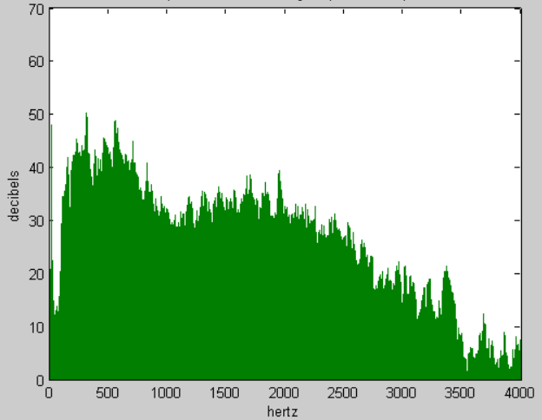Image resolution: width=542 pixels, height=420 pixels.
Task: Click the 70 y-axis tick label
Action: tap(36, 10)
